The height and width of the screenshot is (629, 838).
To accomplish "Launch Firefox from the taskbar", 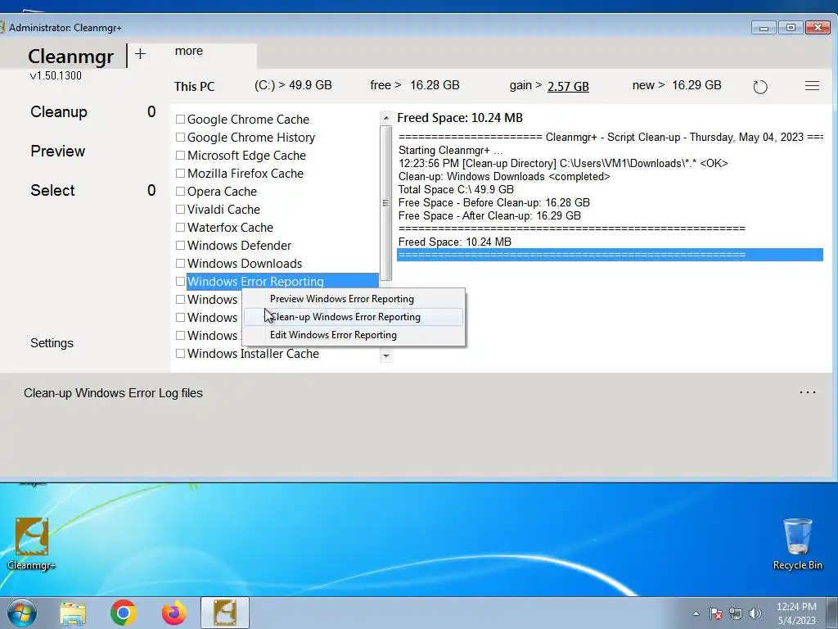I will pos(174,613).
